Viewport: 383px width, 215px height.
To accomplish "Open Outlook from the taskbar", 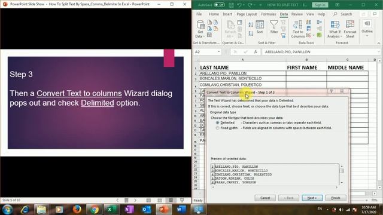I will (146, 210).
